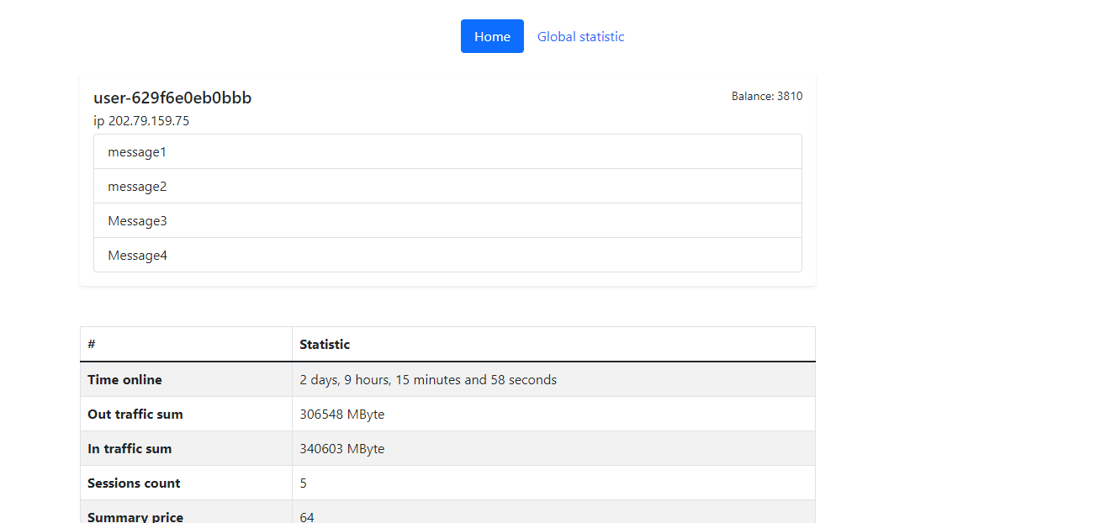This screenshot has height=523, width=1095.
Task: Click the sessions count value 5
Action: tap(304, 483)
